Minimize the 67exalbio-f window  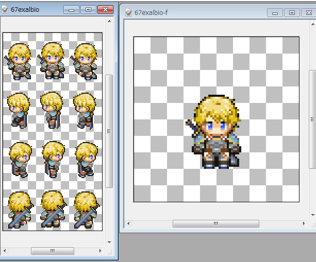pos(275,13)
